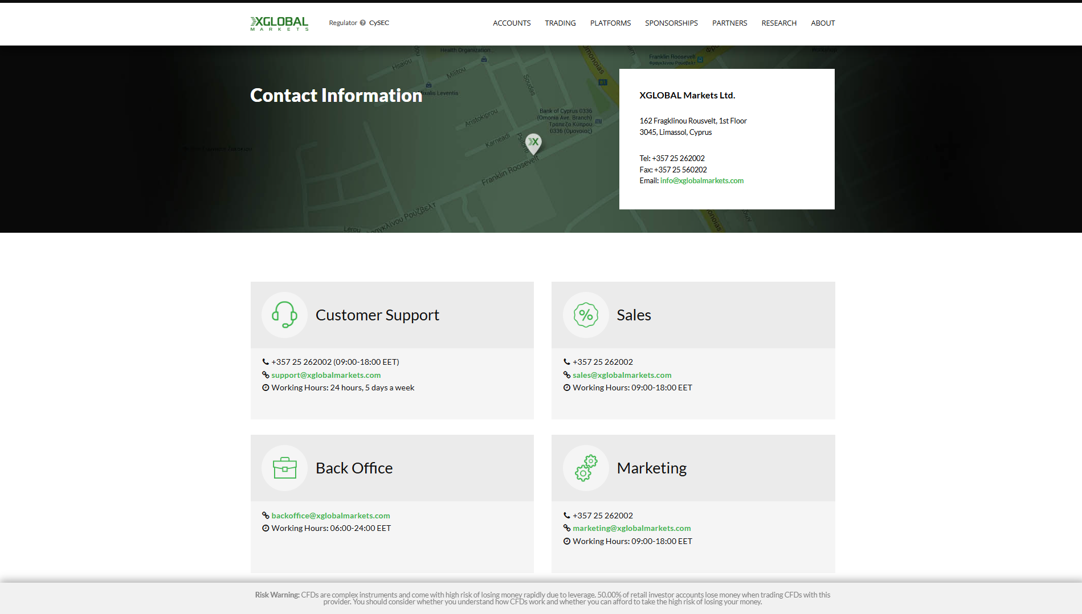
Task: Email support@xglobalmarkets.com
Action: [326, 375]
